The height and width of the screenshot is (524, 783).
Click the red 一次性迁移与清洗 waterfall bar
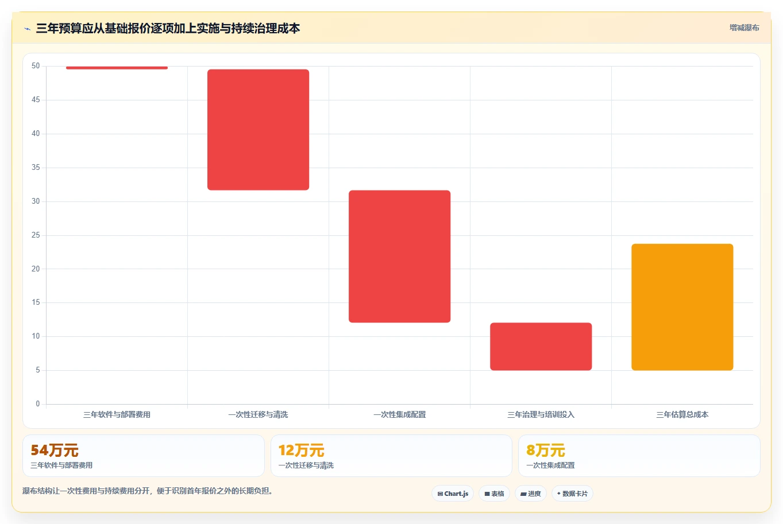259,130
